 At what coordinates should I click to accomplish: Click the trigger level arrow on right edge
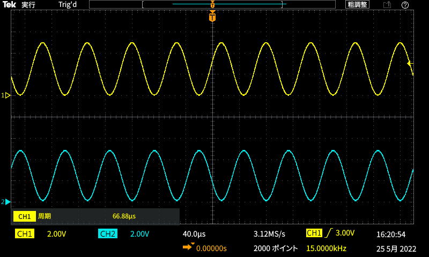[x=410, y=63]
